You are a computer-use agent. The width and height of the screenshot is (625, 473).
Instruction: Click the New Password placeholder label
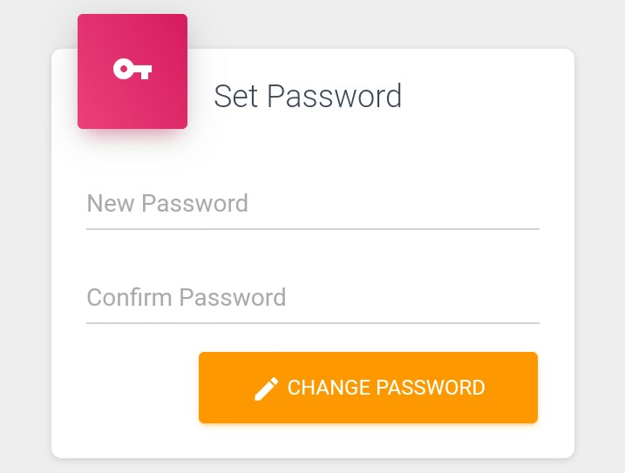coord(167,203)
